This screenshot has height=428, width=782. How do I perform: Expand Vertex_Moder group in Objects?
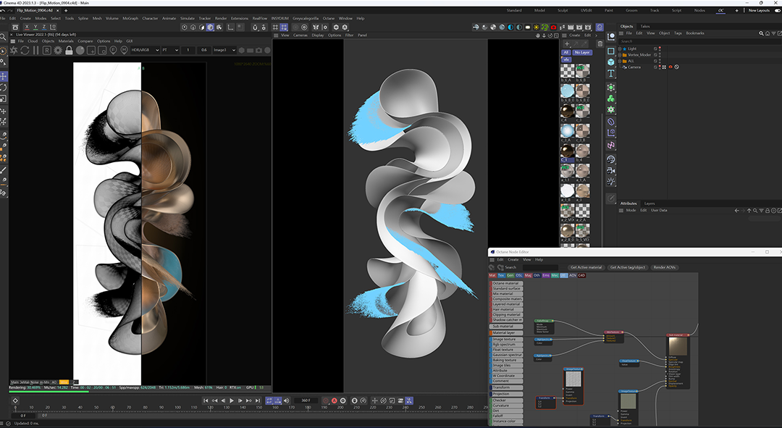(620, 55)
